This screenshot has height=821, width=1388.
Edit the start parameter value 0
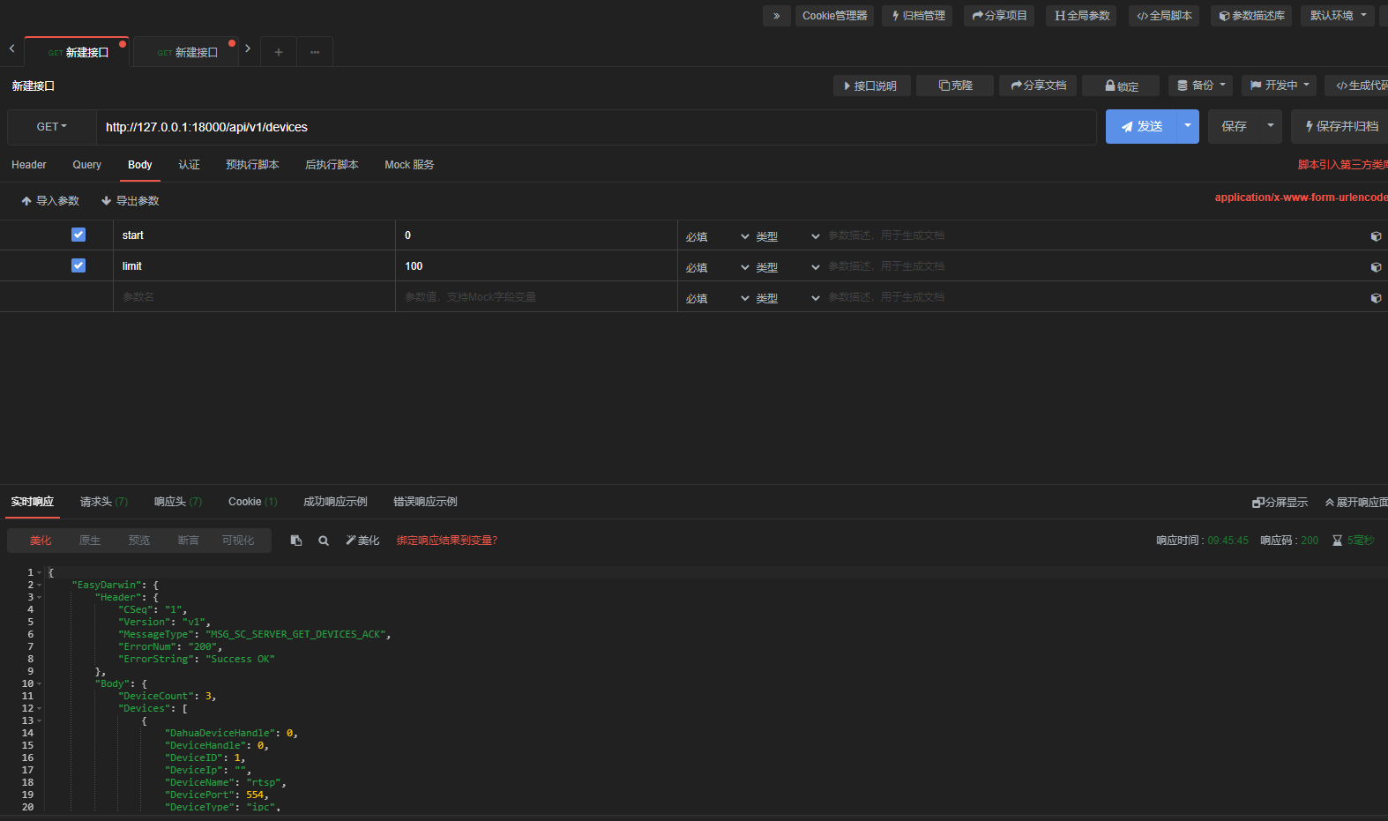536,235
